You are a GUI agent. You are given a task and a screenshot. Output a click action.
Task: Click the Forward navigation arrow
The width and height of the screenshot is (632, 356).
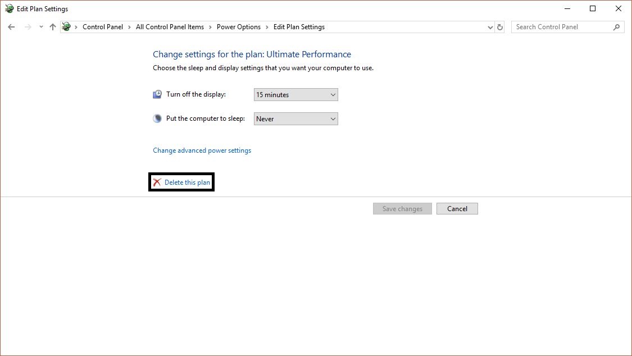26,26
